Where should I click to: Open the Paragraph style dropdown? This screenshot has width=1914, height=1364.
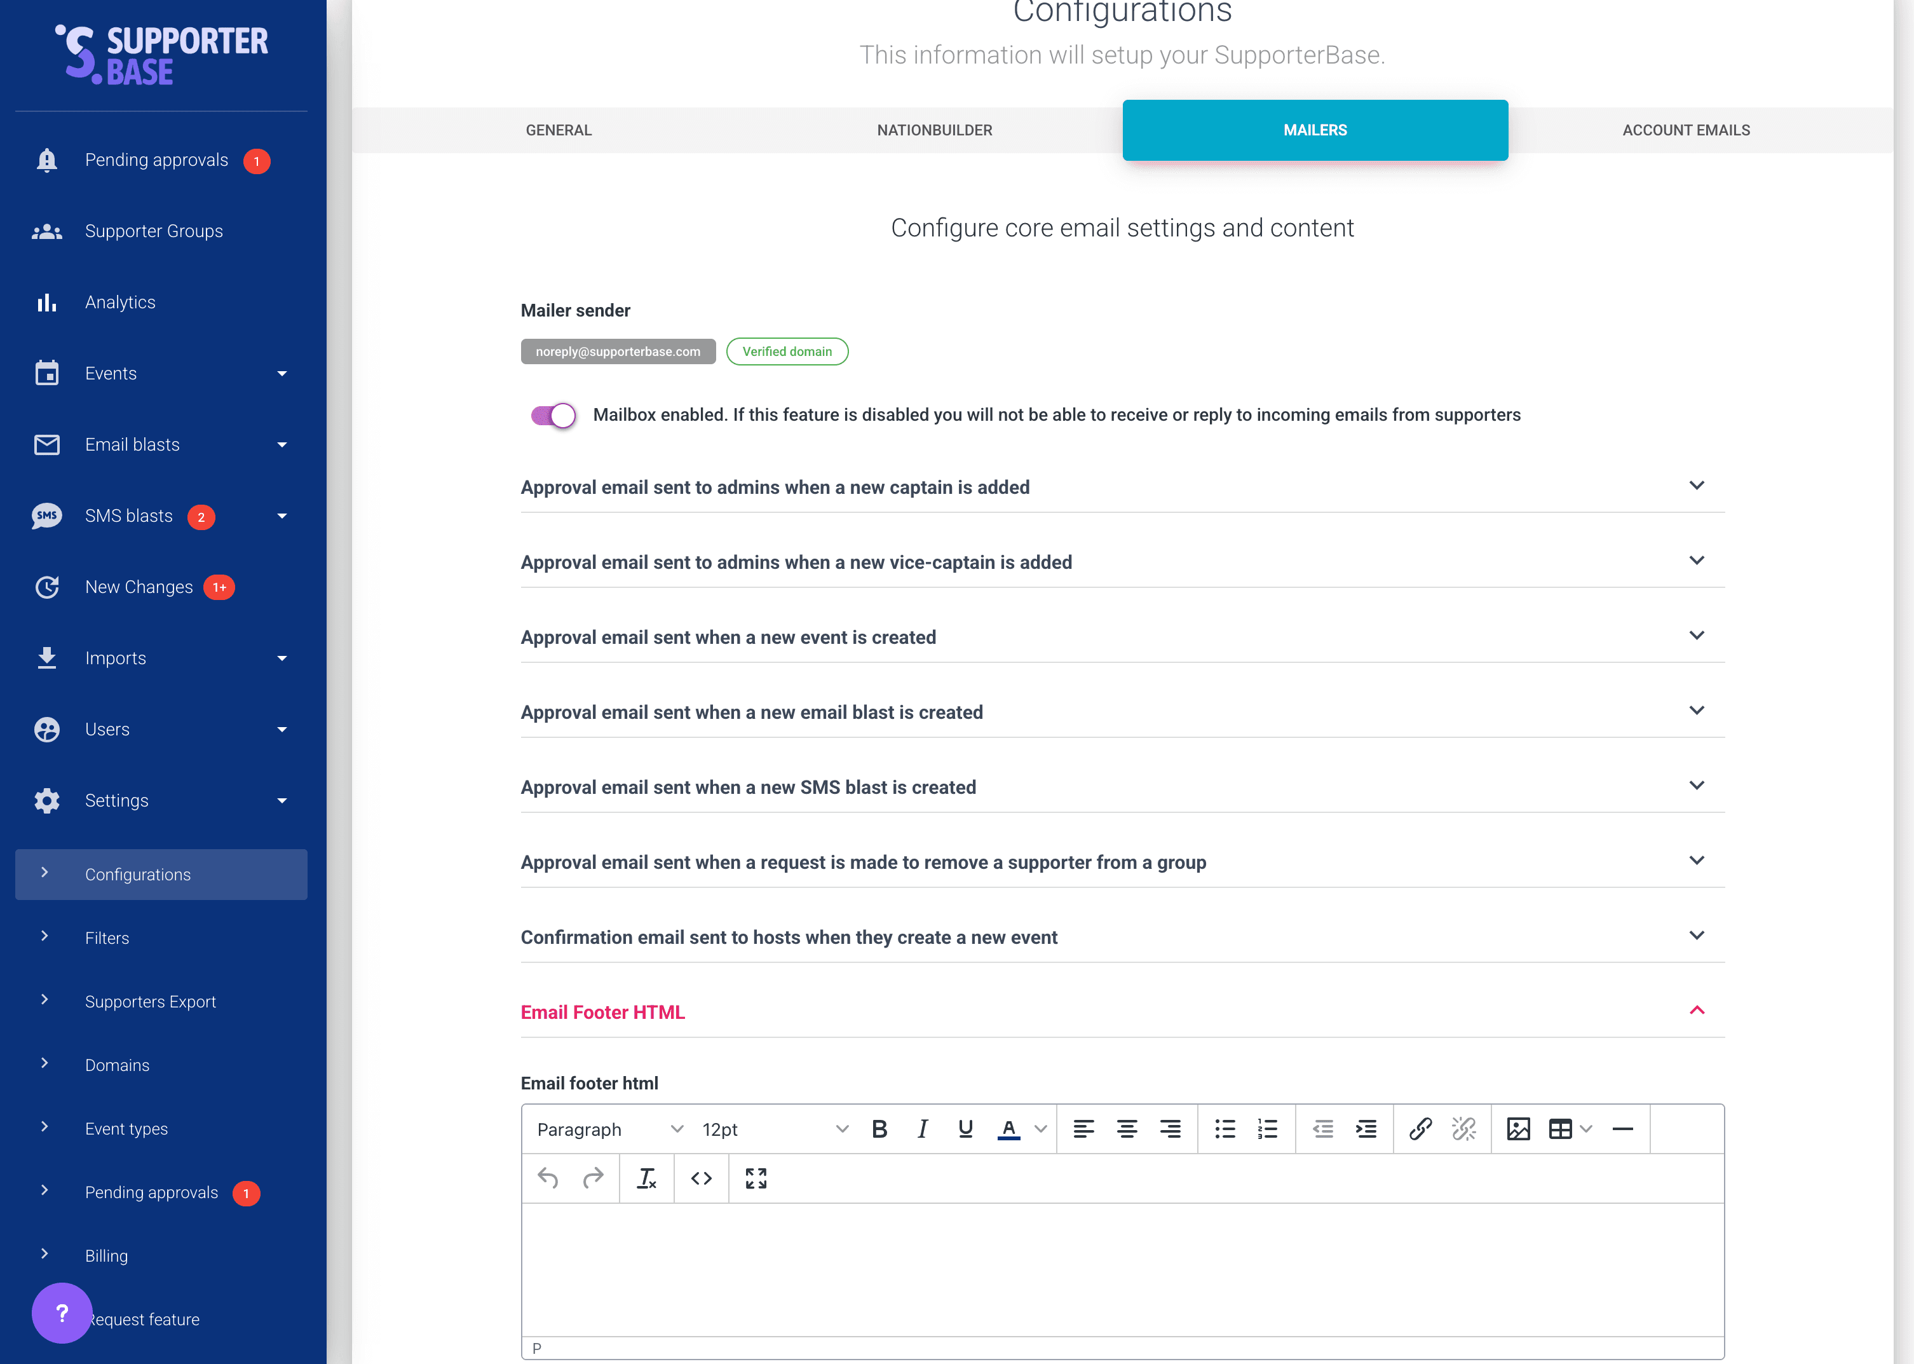[x=607, y=1129]
